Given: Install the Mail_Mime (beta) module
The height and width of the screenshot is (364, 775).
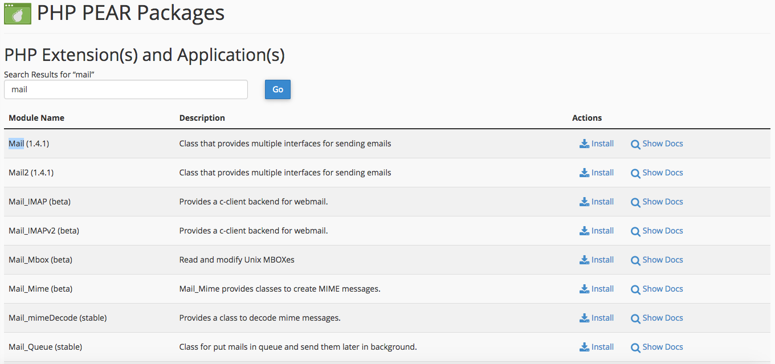Looking at the screenshot, I should tap(597, 289).
